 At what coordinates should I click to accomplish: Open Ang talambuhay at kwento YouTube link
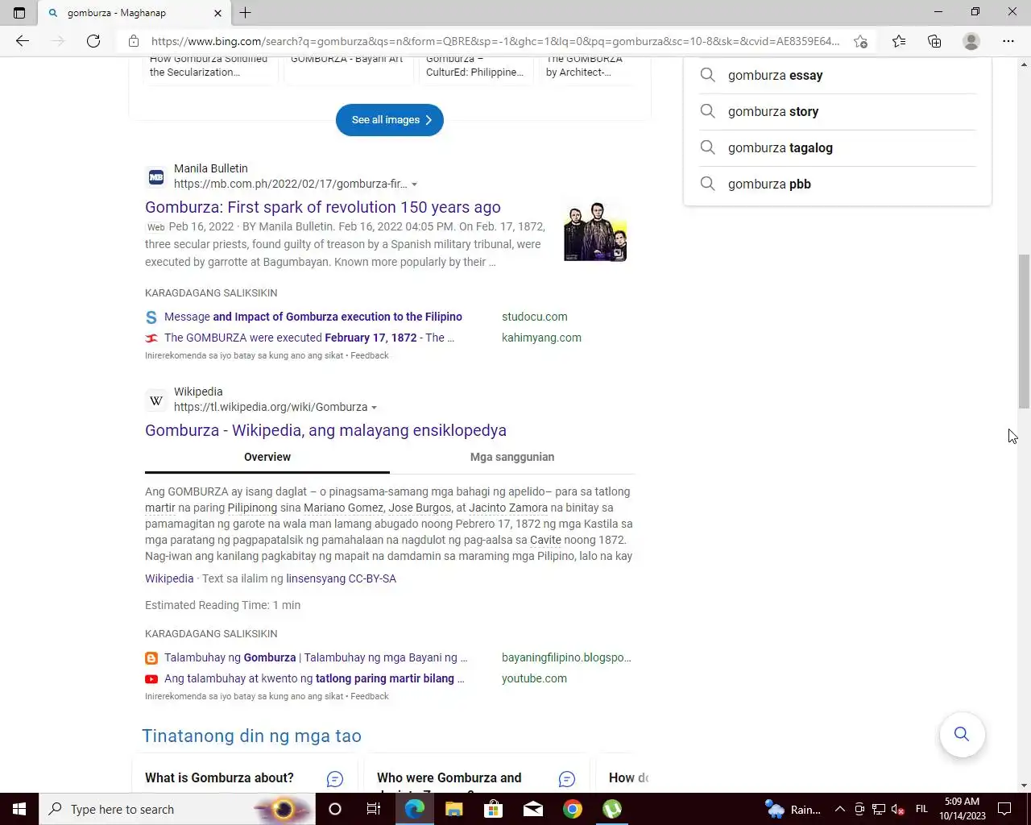click(x=314, y=678)
